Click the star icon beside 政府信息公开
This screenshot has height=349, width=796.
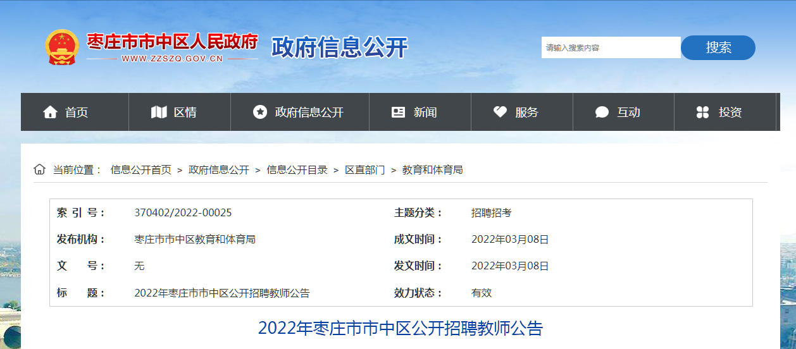pos(260,112)
